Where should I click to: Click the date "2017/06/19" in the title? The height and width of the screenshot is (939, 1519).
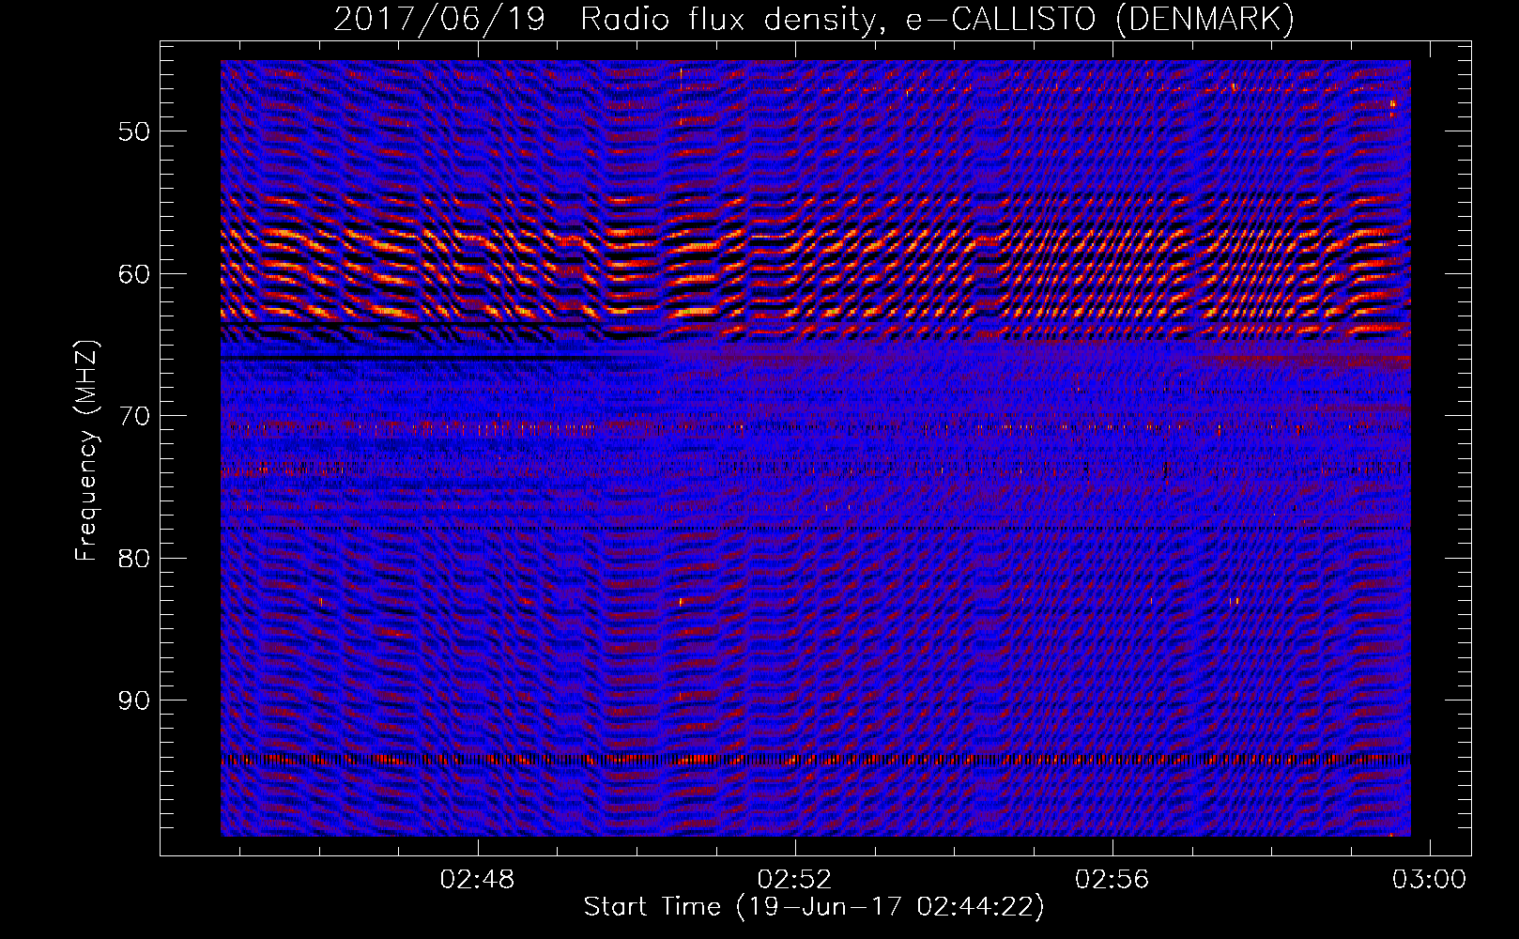coord(439,20)
